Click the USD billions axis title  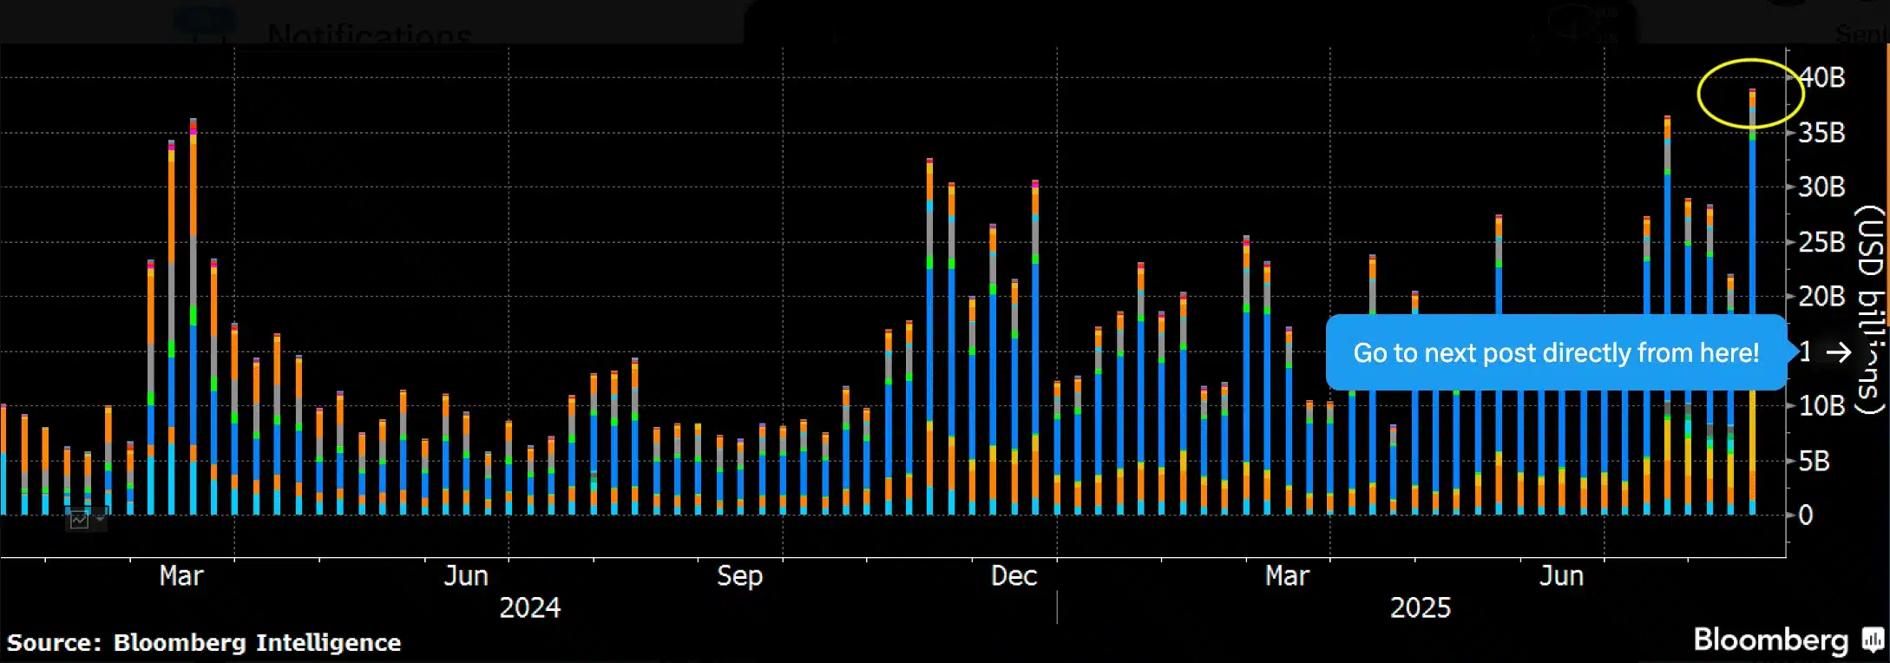point(1870,308)
